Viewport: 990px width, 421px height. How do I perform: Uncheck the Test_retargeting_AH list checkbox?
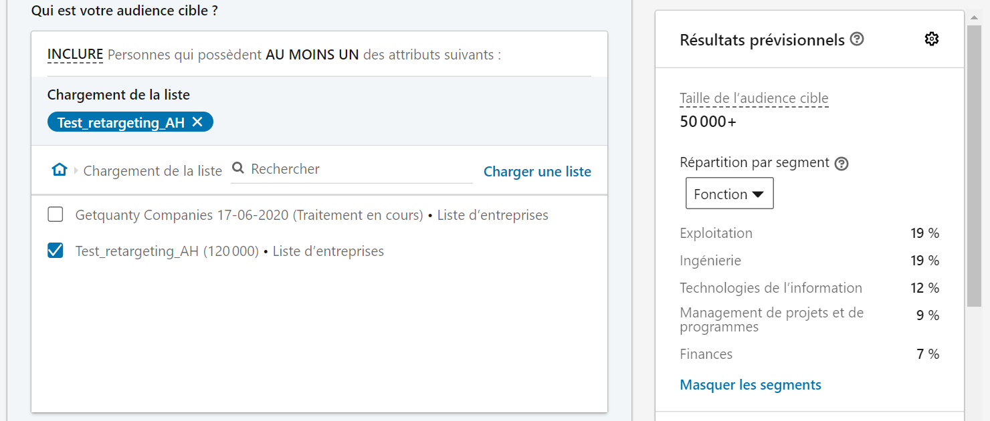point(56,251)
